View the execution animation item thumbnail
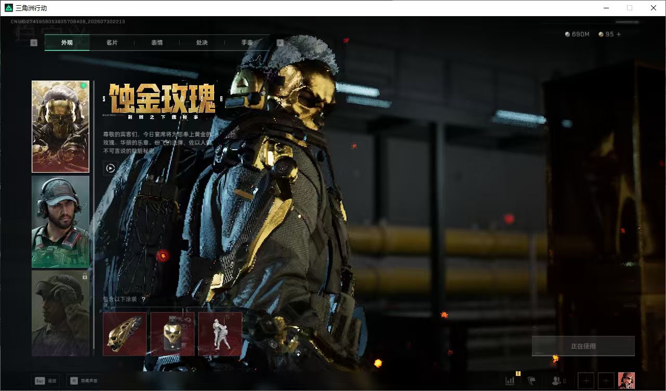This screenshot has width=666, height=391. [x=220, y=334]
